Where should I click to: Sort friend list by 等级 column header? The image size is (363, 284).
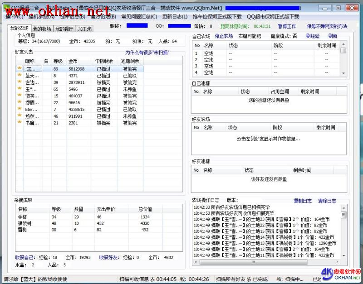click(59, 61)
